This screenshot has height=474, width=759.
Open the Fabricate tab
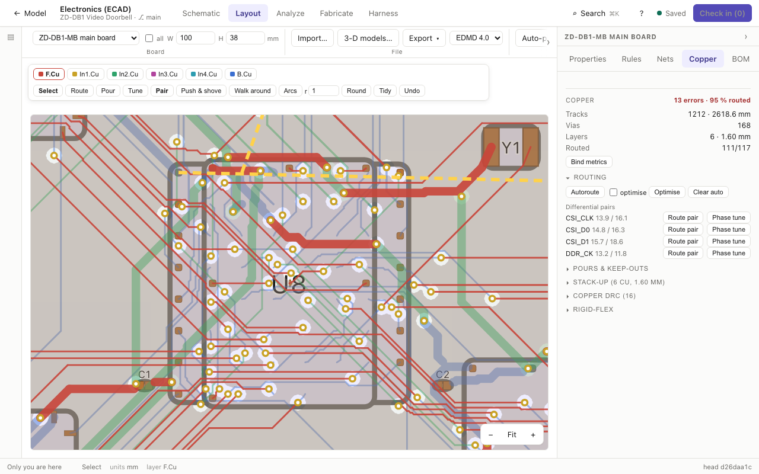[x=336, y=13]
